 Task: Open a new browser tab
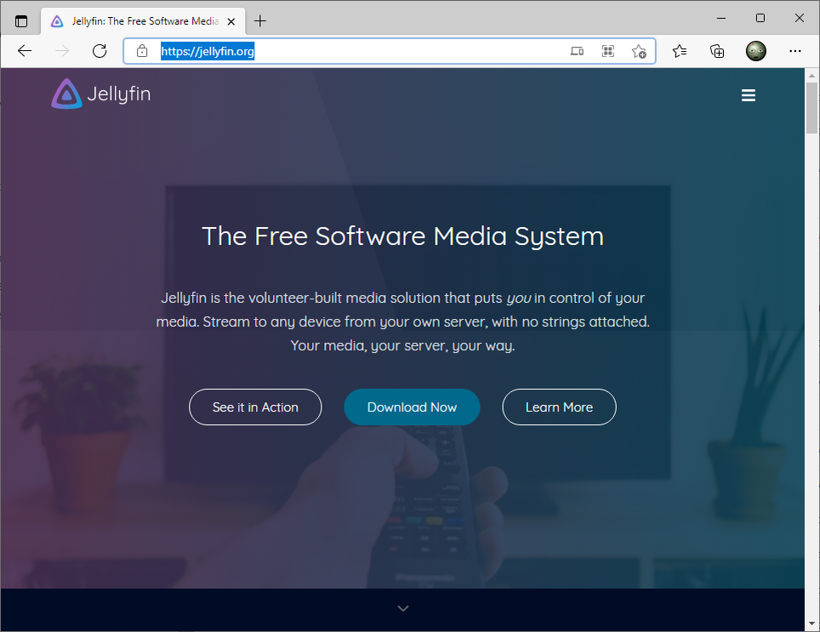260,21
